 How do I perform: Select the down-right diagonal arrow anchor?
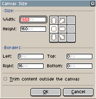pos(62,37)
